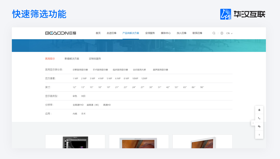Select the 3 MP pixel filter
The image size is (280, 159).
click(92, 78)
